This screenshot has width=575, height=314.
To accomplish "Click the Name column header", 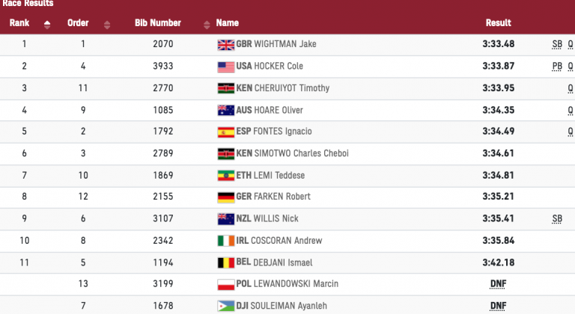I will tap(227, 23).
